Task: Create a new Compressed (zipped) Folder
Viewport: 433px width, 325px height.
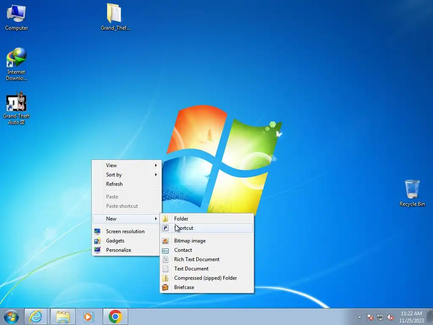Action: point(207,278)
